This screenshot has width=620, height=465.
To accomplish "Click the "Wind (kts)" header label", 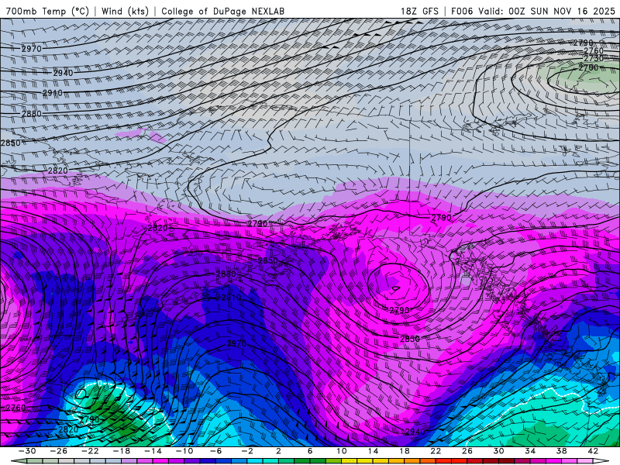I will click(x=125, y=12).
